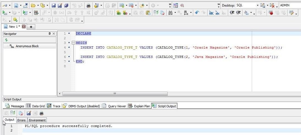
Task: Open the DBMS Output (disabled) tab
Action: [81, 106]
